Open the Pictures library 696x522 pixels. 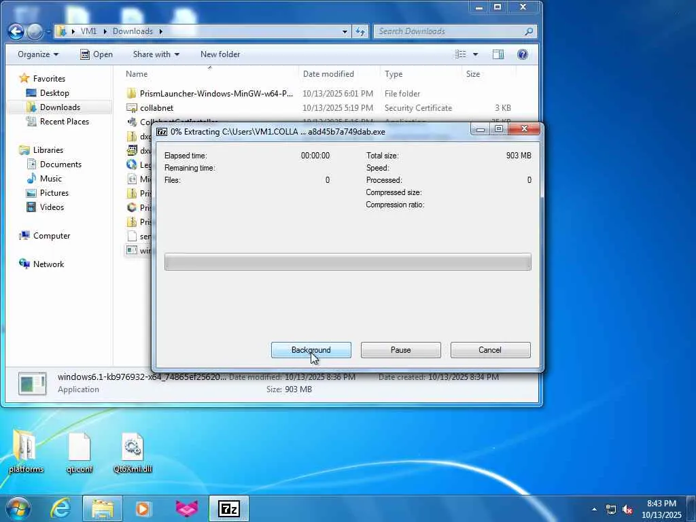point(48,192)
